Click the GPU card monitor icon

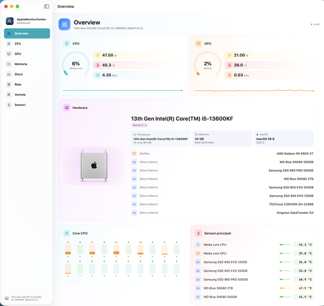tap(198, 43)
